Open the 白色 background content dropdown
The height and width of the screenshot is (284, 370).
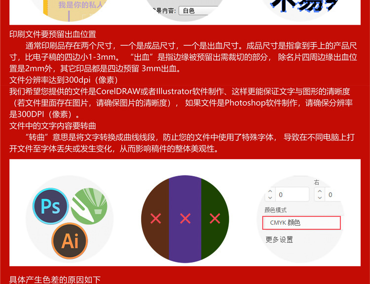tap(199, 11)
